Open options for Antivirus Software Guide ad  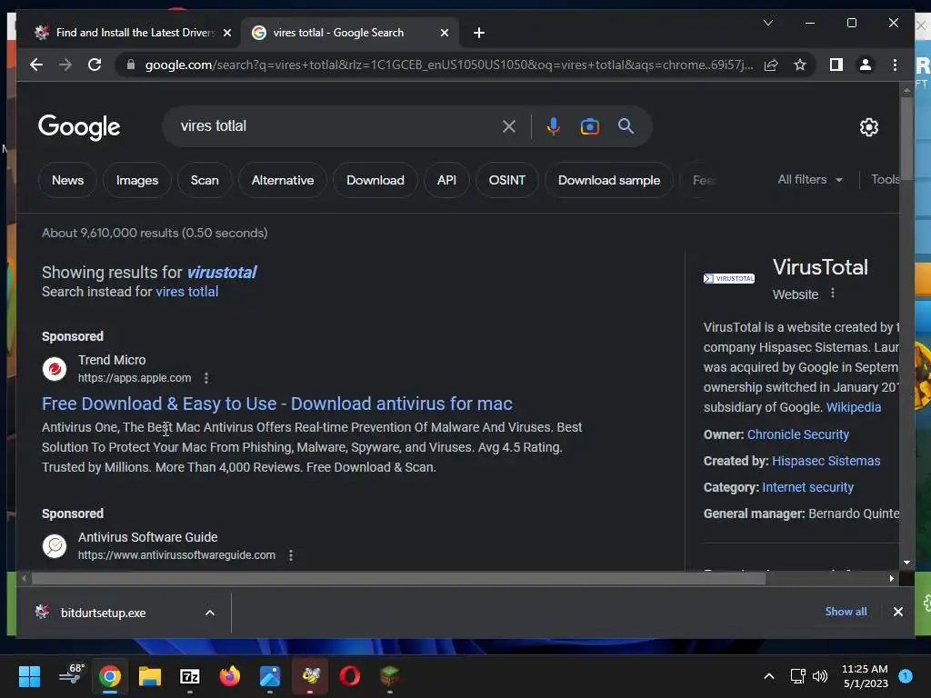tap(290, 555)
